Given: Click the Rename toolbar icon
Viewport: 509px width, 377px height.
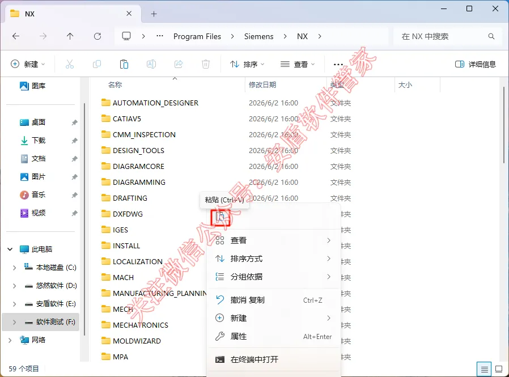Looking at the screenshot, I should coord(151,64).
